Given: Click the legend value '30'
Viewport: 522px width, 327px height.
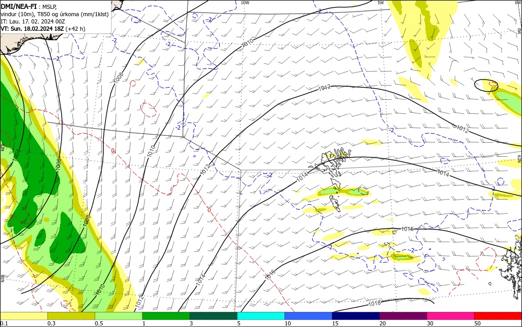Looking at the screenshot, I should pyautogui.click(x=430, y=323).
